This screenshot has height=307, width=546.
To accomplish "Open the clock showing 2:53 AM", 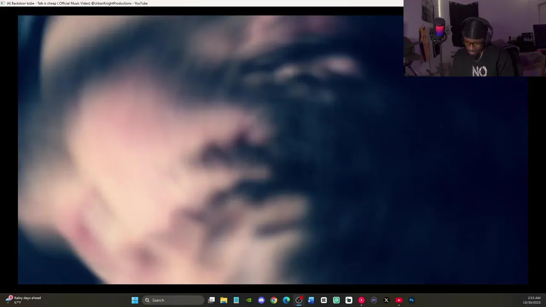I will click(x=531, y=300).
